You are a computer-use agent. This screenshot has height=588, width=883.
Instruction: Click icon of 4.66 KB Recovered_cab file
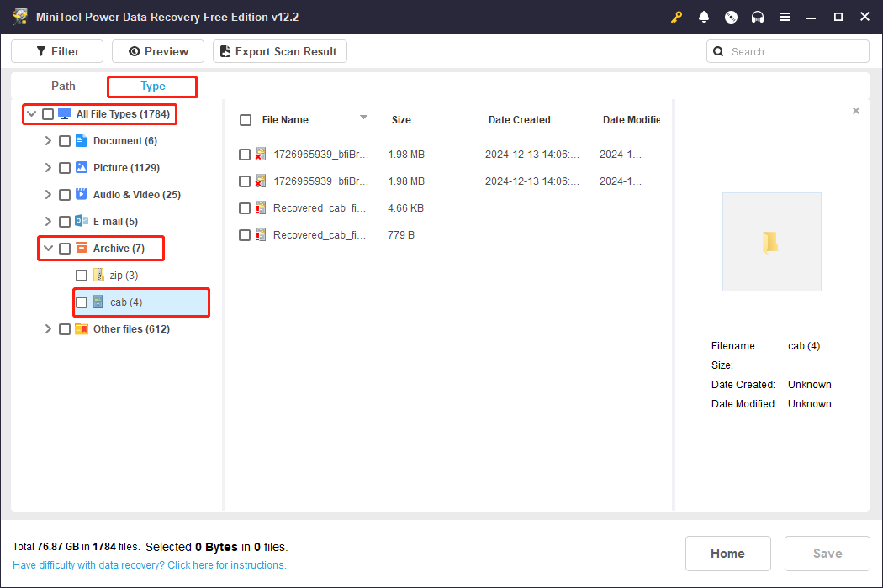260,207
